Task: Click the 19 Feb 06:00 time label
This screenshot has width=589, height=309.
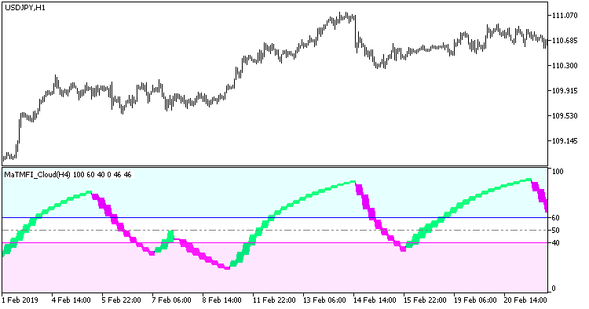Action: click(x=475, y=300)
